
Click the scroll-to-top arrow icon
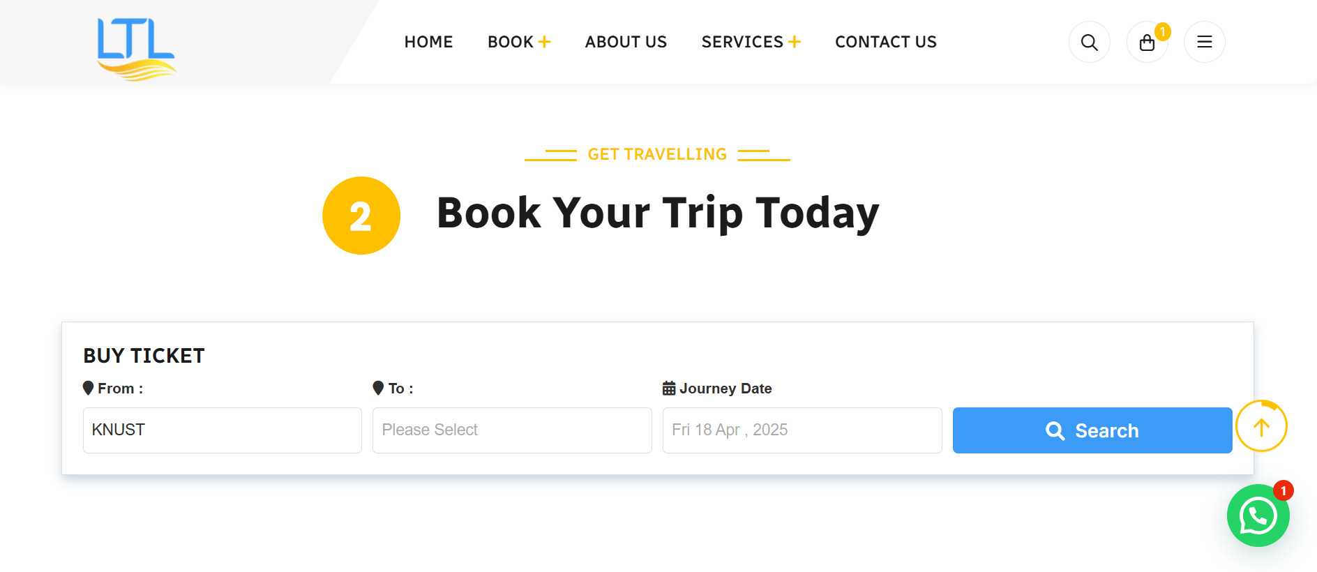[1261, 426]
